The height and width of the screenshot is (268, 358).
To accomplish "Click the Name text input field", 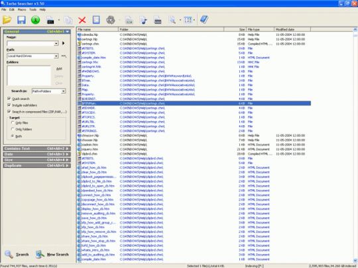I will click(x=30, y=43).
